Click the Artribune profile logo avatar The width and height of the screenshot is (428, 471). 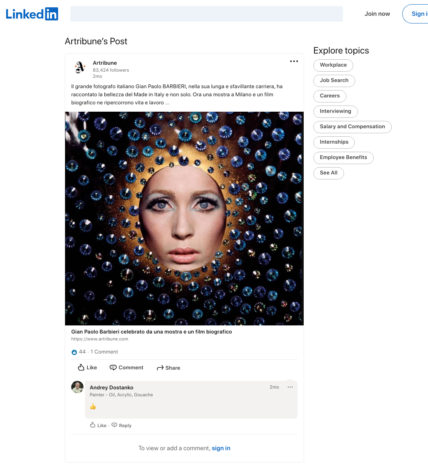pos(80,67)
